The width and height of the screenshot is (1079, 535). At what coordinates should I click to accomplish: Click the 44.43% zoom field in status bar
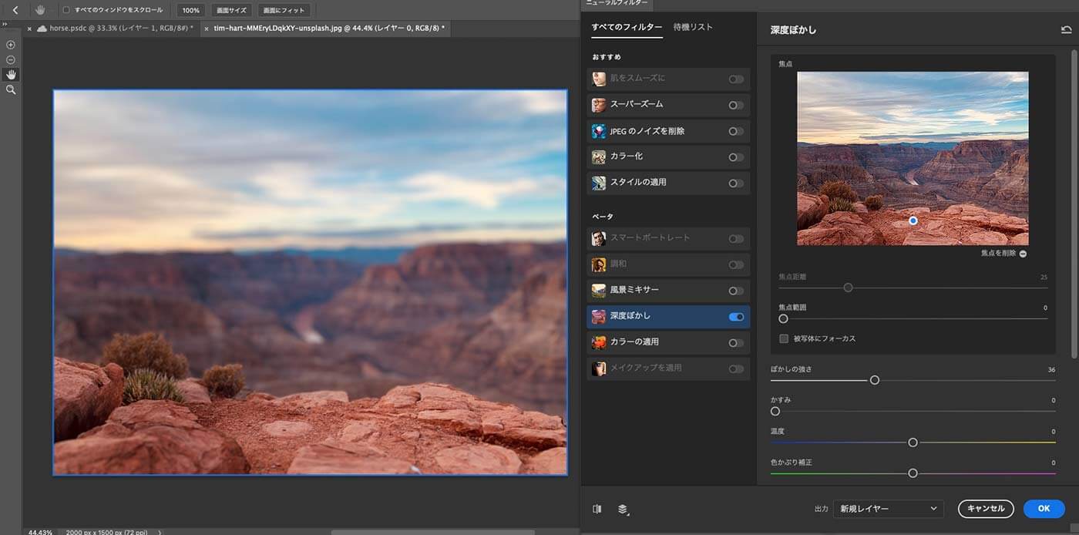tap(41, 532)
